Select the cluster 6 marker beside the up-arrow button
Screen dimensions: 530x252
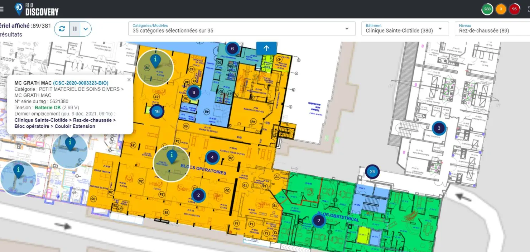point(232,49)
